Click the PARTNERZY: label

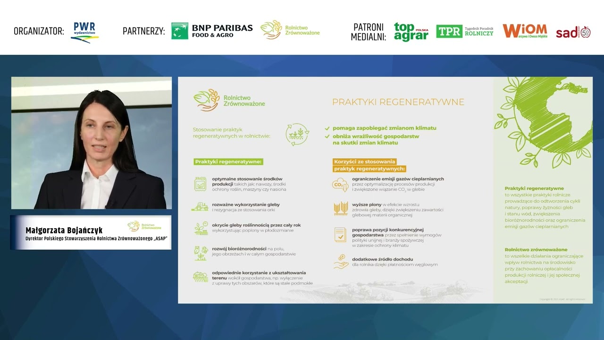pos(144,31)
